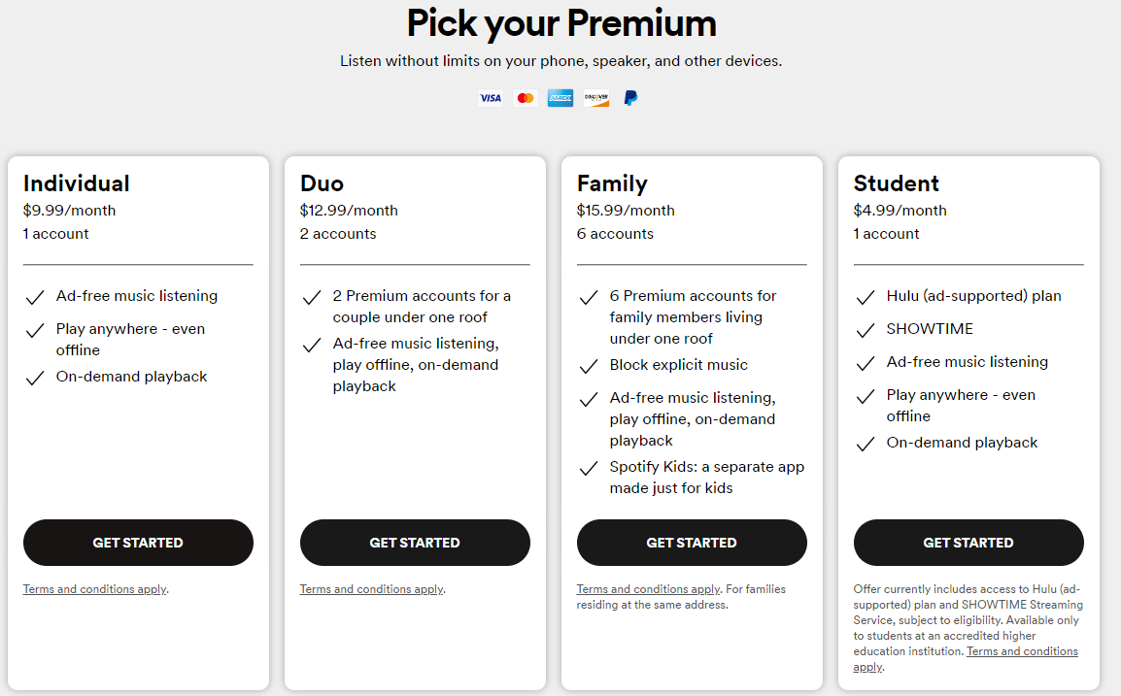The height and width of the screenshot is (696, 1121).
Task: Click the PayPal logo icon
Action: point(630,98)
